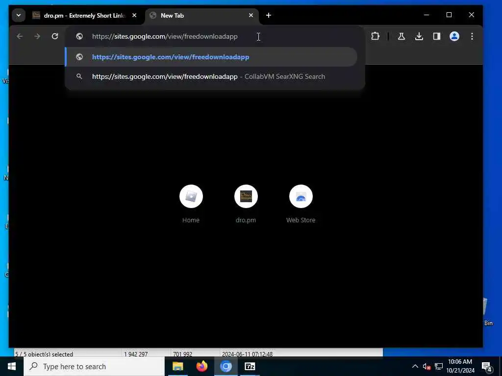Switch to the dro.pm tab

85,15
